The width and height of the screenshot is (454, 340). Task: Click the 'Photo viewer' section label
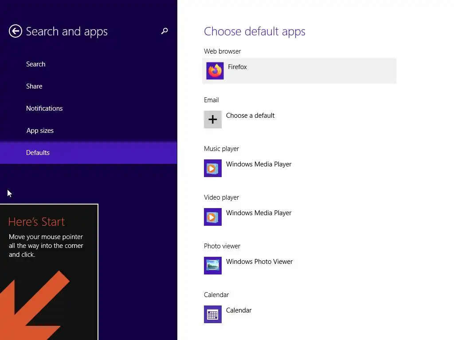[222, 246]
